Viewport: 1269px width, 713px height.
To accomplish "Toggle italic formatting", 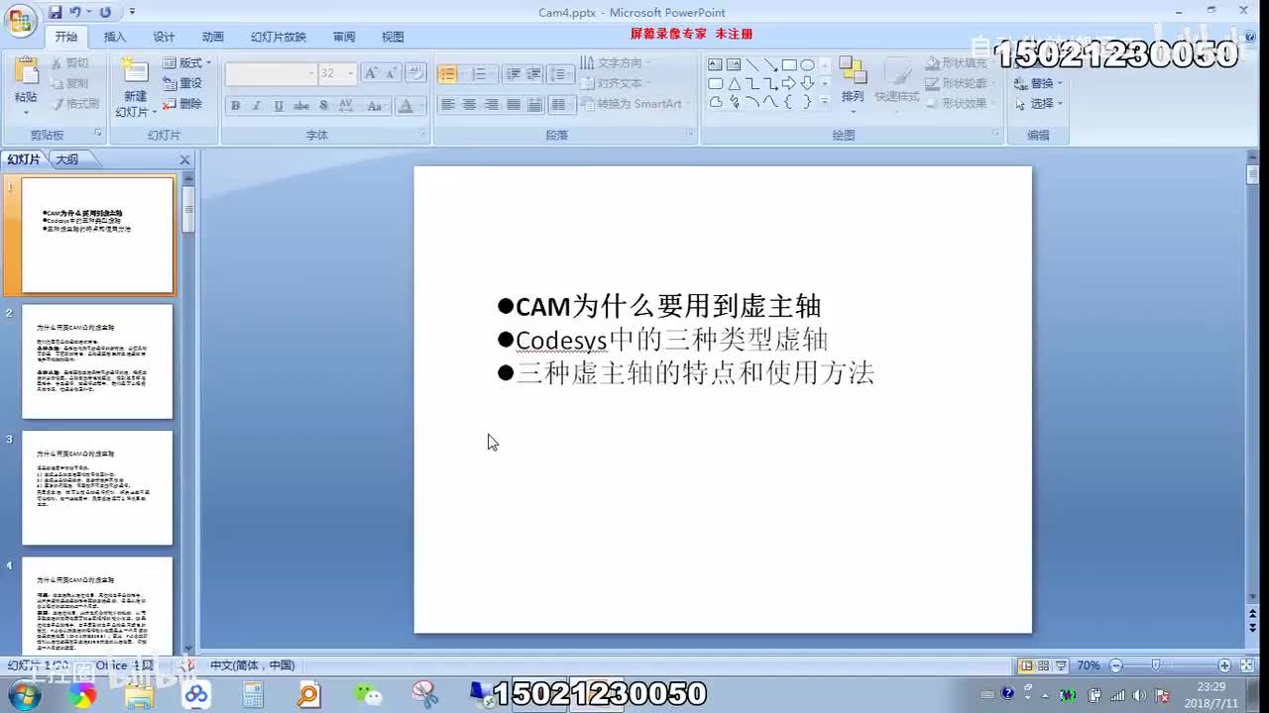I will coord(257,105).
